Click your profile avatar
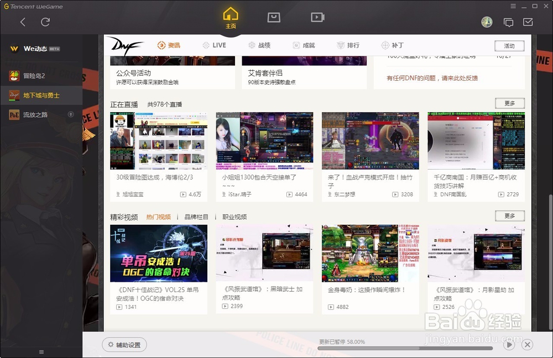Image resolution: width=553 pixels, height=358 pixels. click(487, 22)
